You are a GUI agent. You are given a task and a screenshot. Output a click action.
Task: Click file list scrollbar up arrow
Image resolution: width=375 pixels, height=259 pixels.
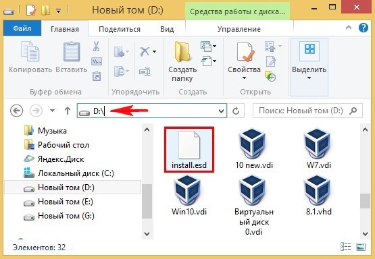365,130
